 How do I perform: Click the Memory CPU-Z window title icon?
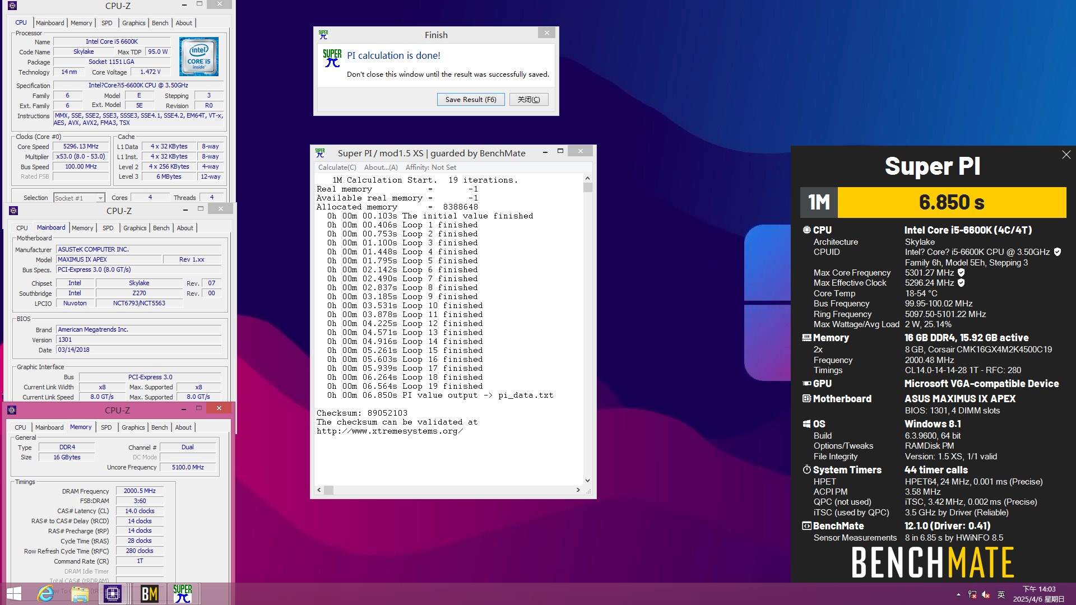(12, 410)
